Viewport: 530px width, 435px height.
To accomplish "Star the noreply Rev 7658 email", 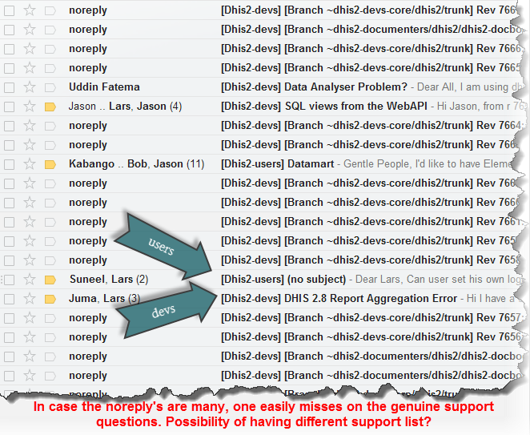I will pos(30,260).
